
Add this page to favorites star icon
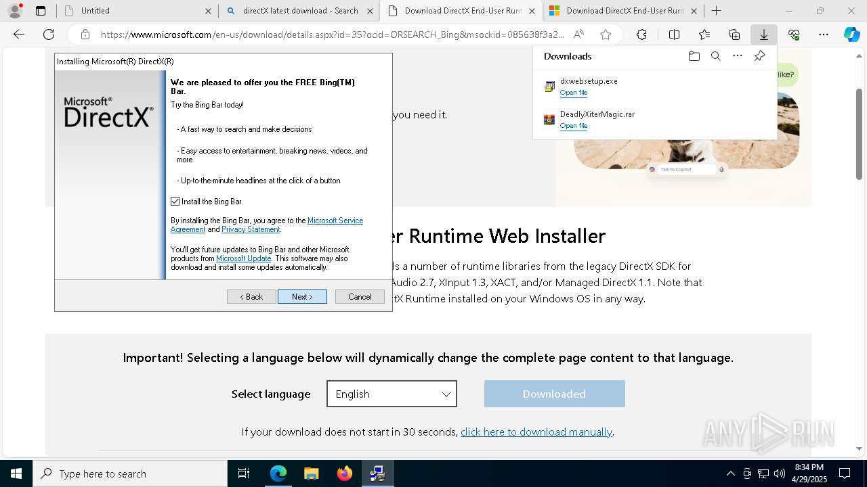point(606,34)
